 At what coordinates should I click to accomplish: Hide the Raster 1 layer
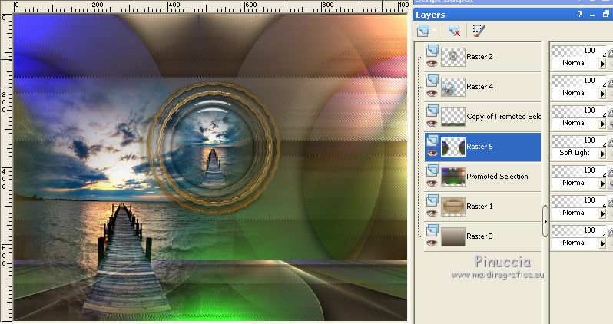(432, 213)
